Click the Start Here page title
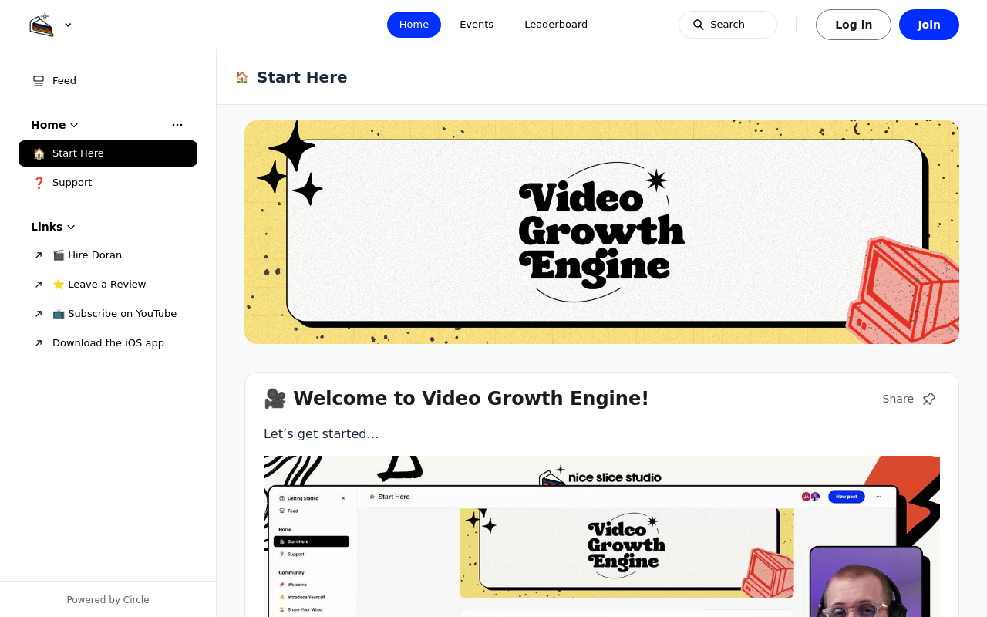 tap(302, 77)
